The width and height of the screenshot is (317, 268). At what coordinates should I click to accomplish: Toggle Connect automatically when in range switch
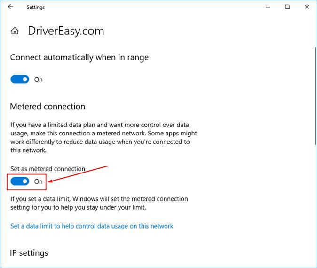pyautogui.click(x=20, y=79)
